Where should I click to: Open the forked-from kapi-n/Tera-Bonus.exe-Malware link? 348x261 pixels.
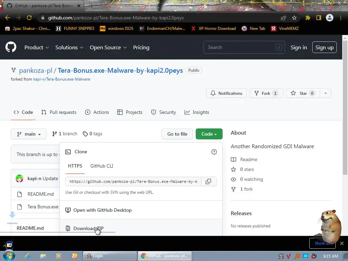pos(62,79)
